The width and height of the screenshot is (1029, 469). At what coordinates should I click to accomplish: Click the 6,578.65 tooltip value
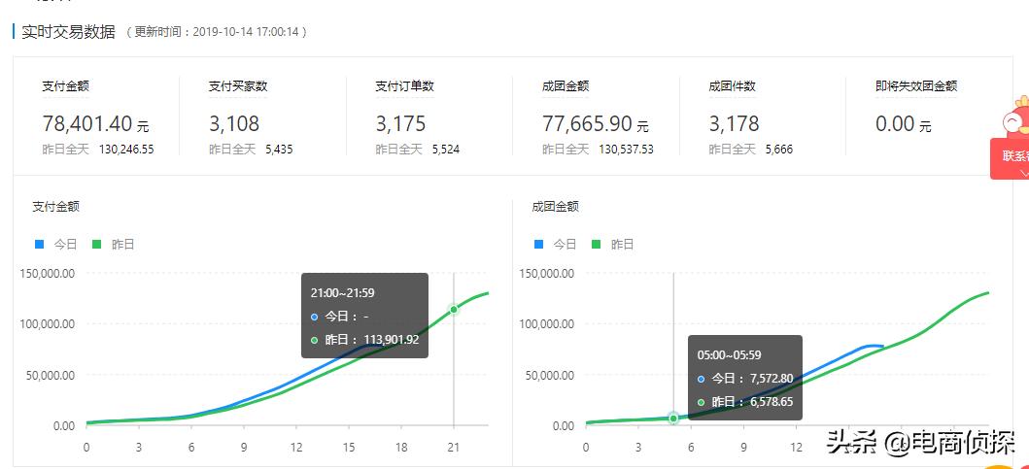(x=770, y=401)
